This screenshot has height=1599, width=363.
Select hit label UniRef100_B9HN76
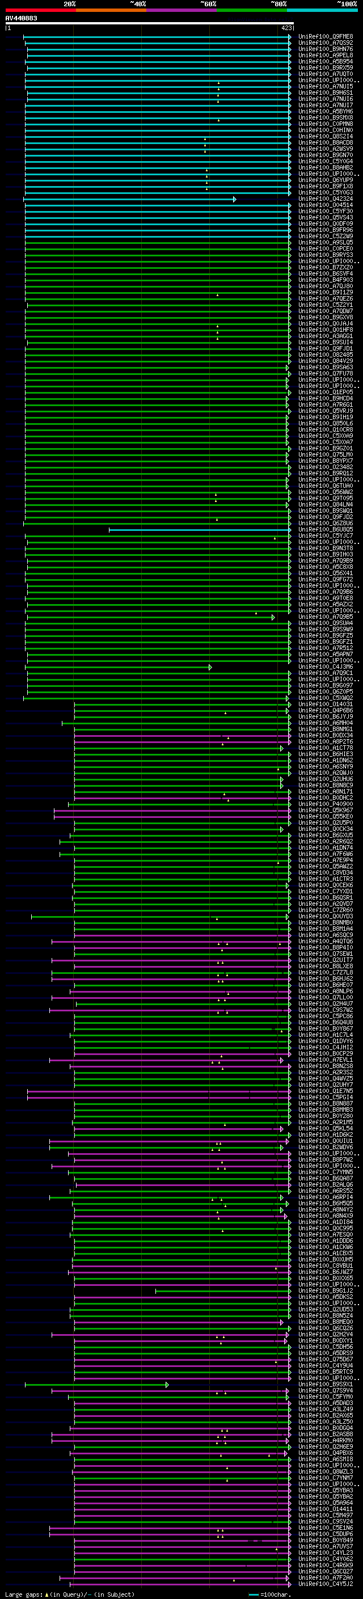[x=326, y=49]
